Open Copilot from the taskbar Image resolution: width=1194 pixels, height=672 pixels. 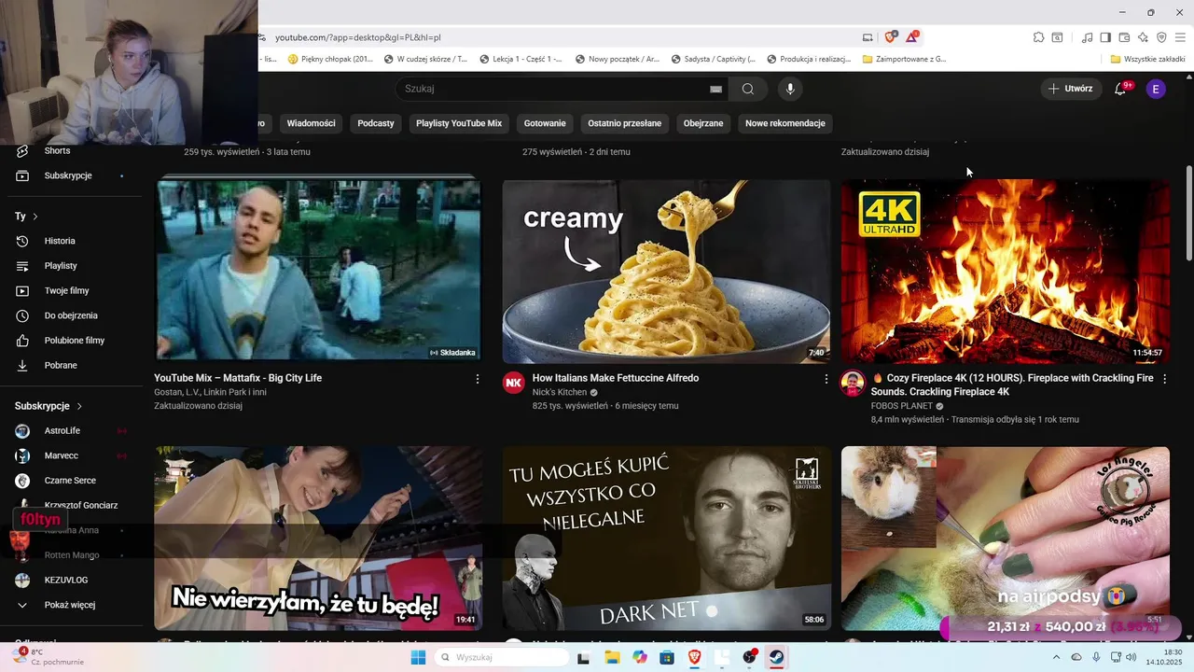tap(639, 657)
